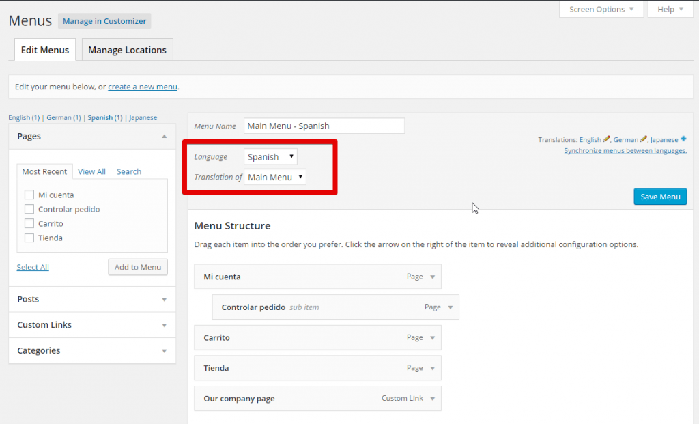Viewport: 699px width, 424px height.
Task: Click the pencil icon to edit English translation
Action: coord(606,139)
